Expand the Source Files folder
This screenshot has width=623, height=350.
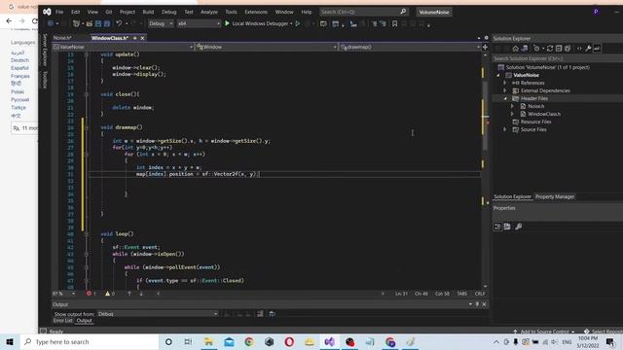[x=505, y=129]
